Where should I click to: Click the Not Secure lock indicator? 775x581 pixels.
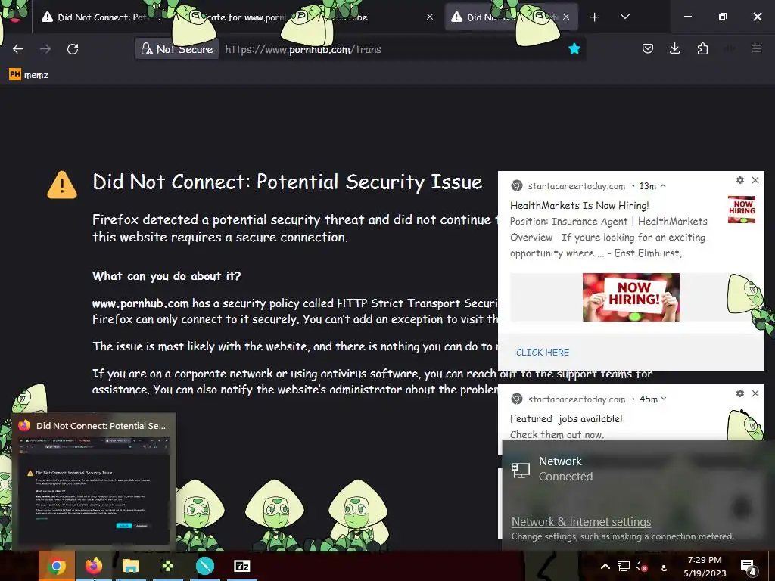click(x=177, y=49)
